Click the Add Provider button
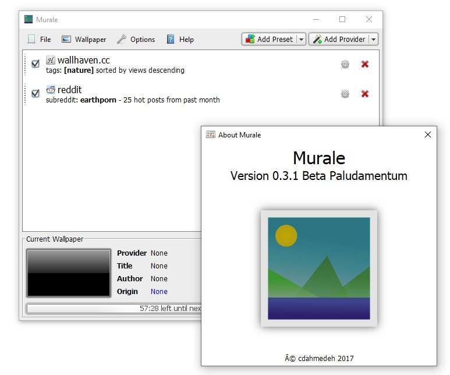The height and width of the screenshot is (375, 450). pos(339,39)
